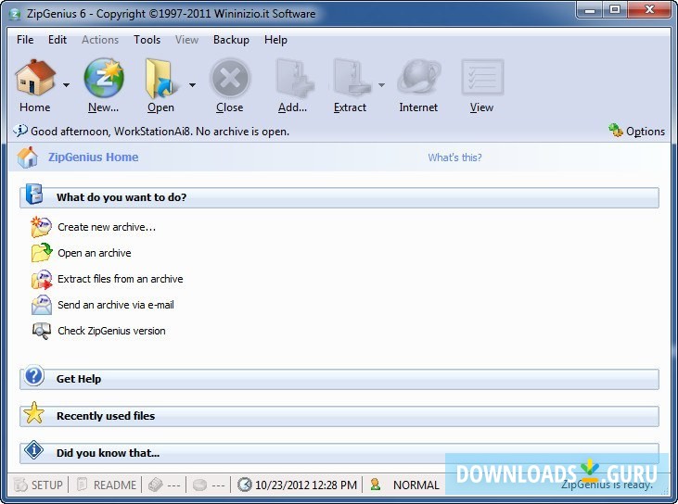Viewport: 678px width, 504px height.
Task: Expand the Did you know that section
Action: pyautogui.click(x=339, y=453)
